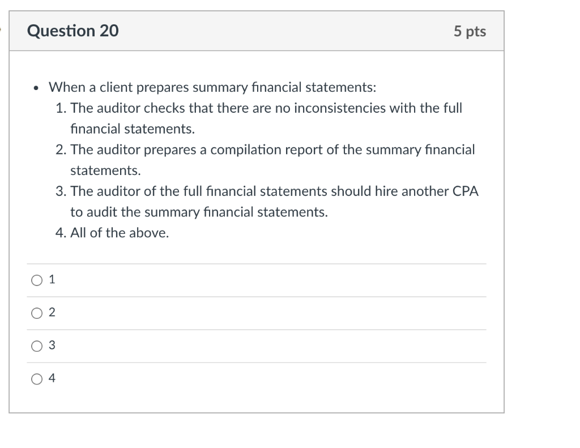
Task: Select radio button for answer 3
Action: [36, 345]
